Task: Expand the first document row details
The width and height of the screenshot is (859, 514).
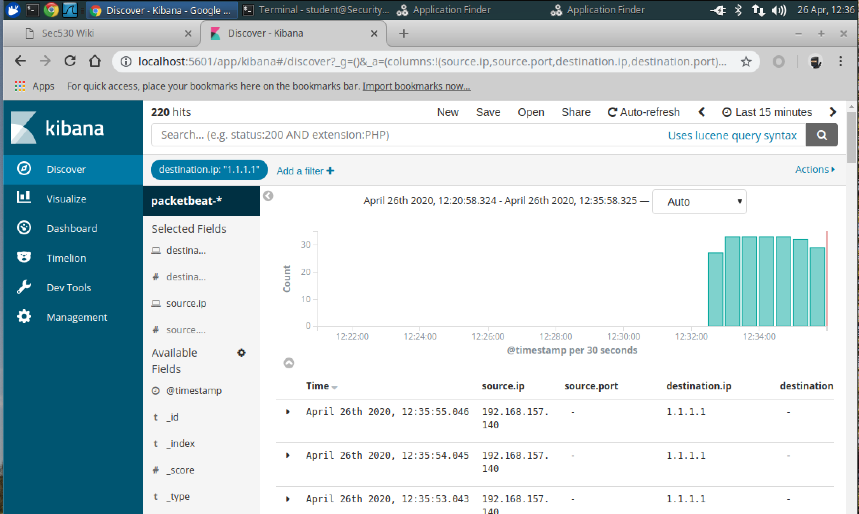Action: point(288,411)
